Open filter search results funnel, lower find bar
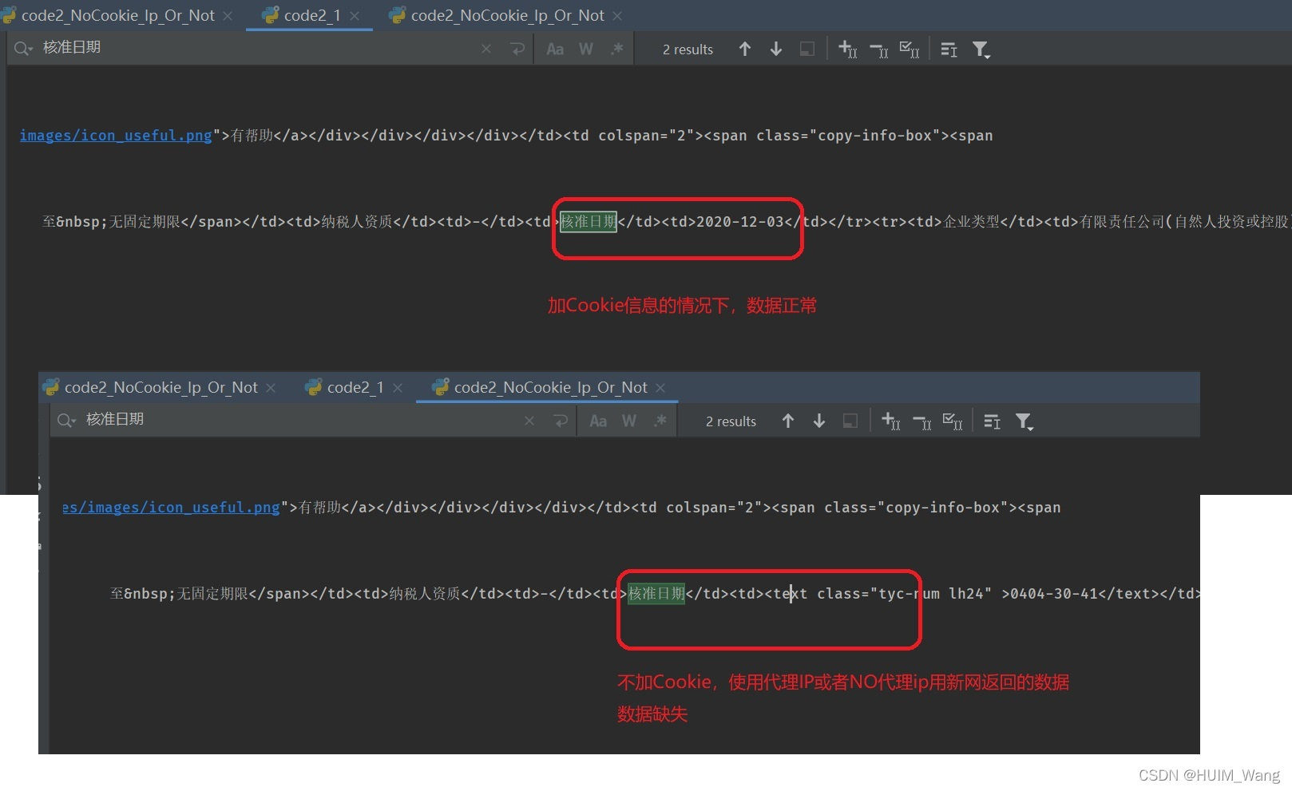 coord(1024,421)
